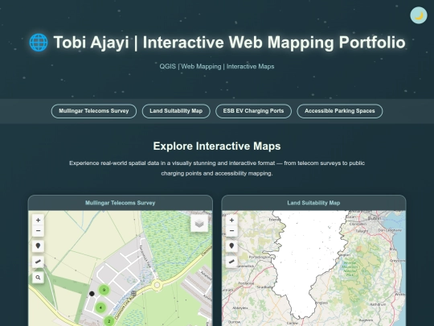The height and width of the screenshot is (326, 434).
Task: Select the measure ruler on Land Suitability map
Action: (232, 262)
